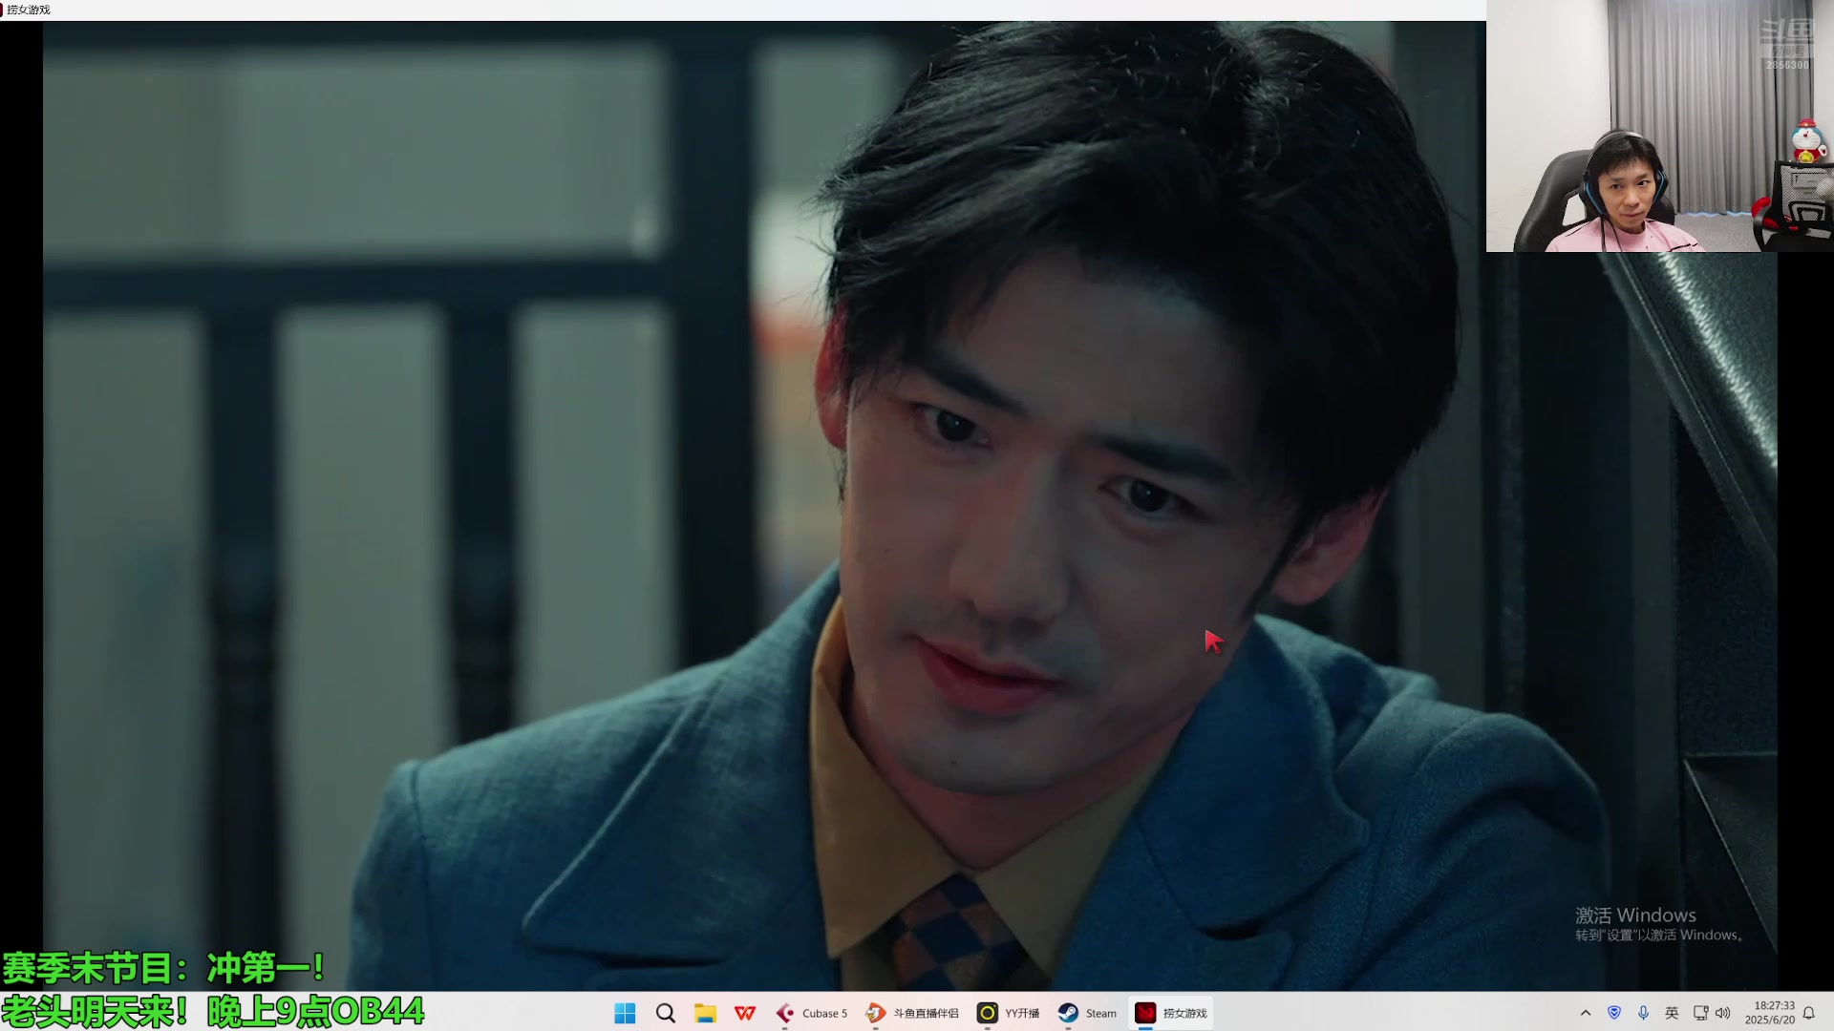
Task: Switch to Cubase 5 in the taskbar
Action: point(812,1013)
